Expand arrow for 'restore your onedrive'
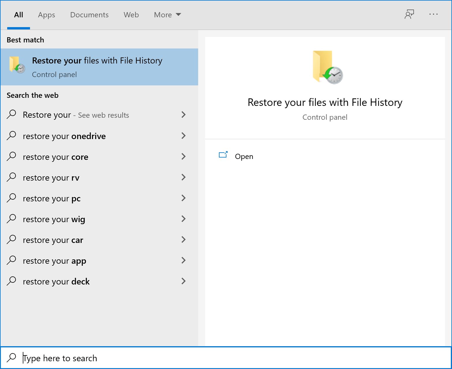This screenshot has height=369, width=452. pos(183,136)
